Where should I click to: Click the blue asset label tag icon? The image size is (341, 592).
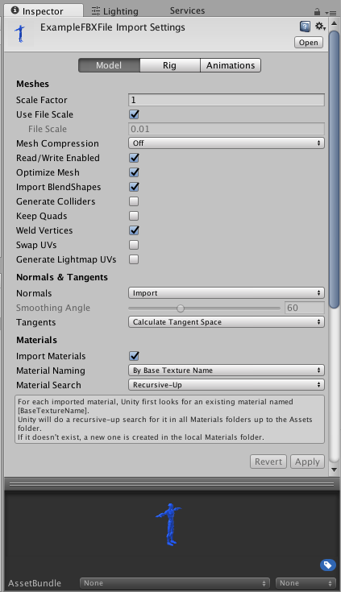pos(328,565)
